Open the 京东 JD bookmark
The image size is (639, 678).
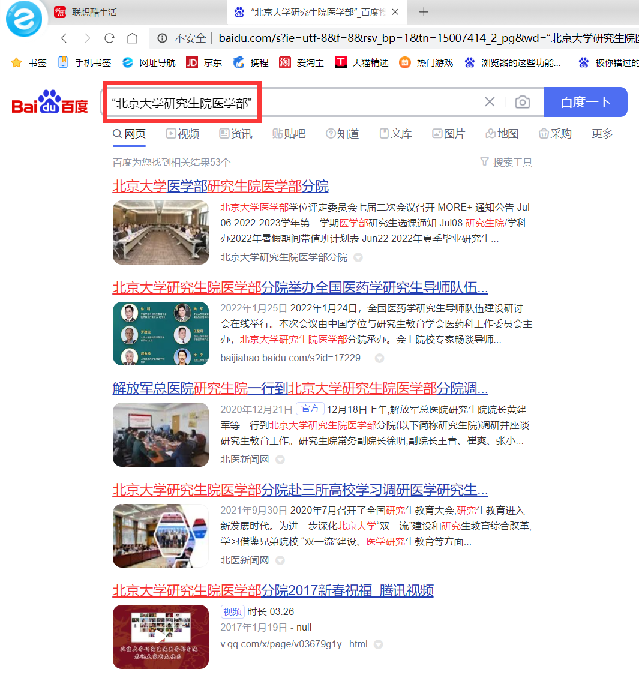tap(203, 62)
